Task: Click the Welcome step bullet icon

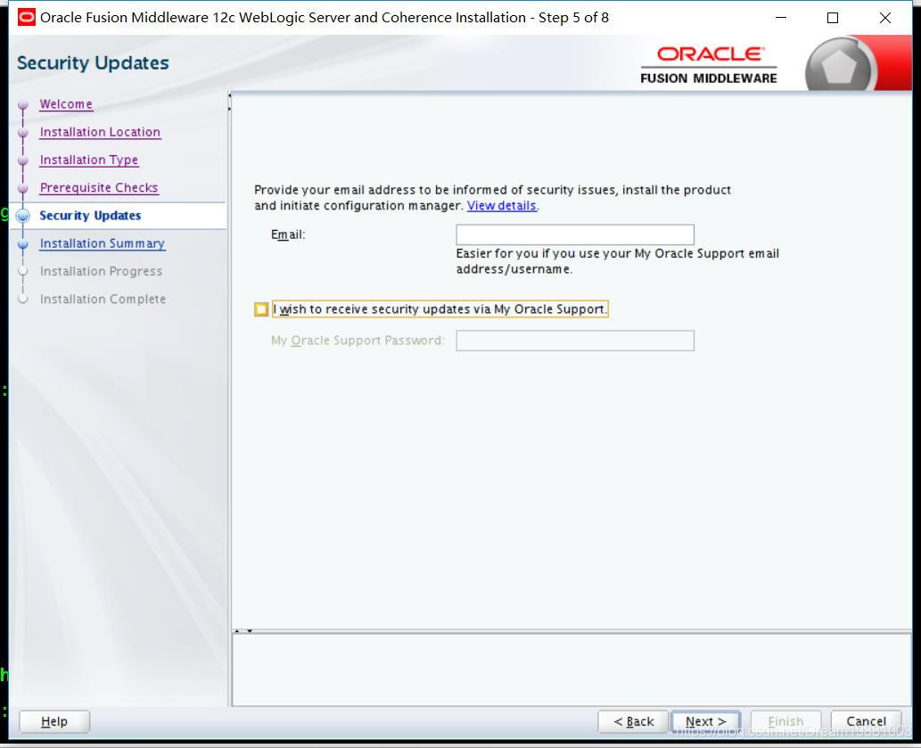Action: (23, 105)
